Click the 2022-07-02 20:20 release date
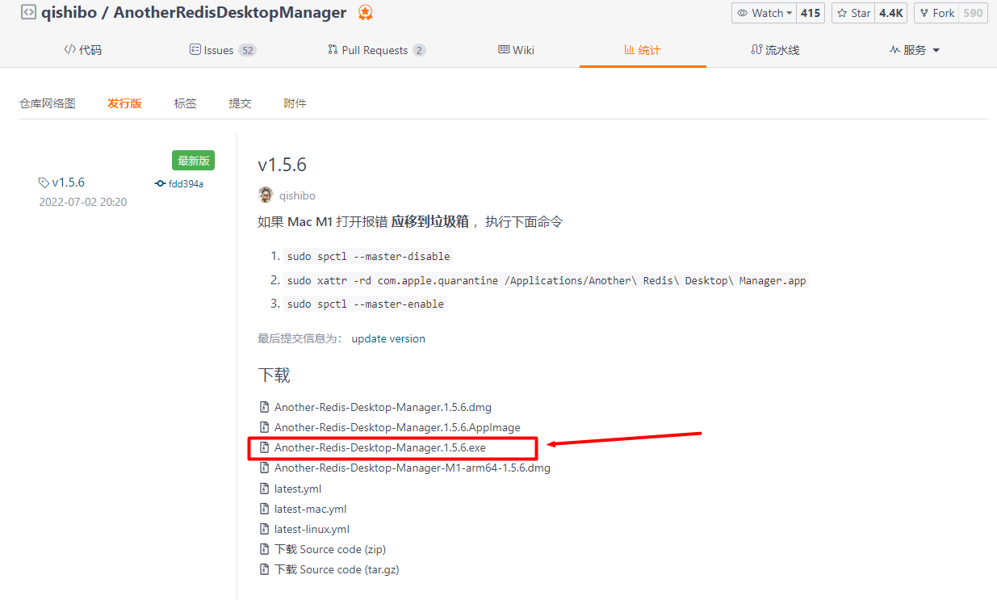997x600 pixels. 82,202
